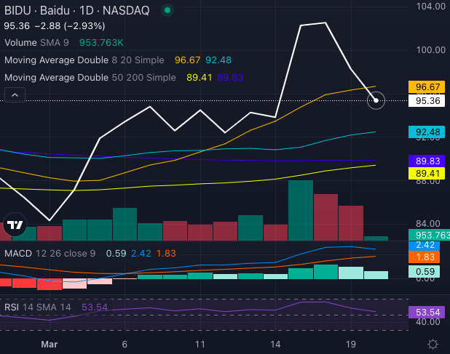Click the TradingView logo

coord(14,226)
